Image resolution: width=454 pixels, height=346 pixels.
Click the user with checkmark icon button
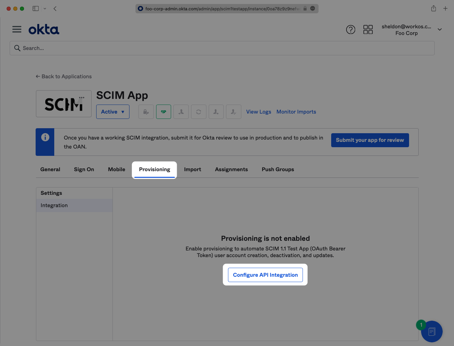pyautogui.click(x=234, y=112)
